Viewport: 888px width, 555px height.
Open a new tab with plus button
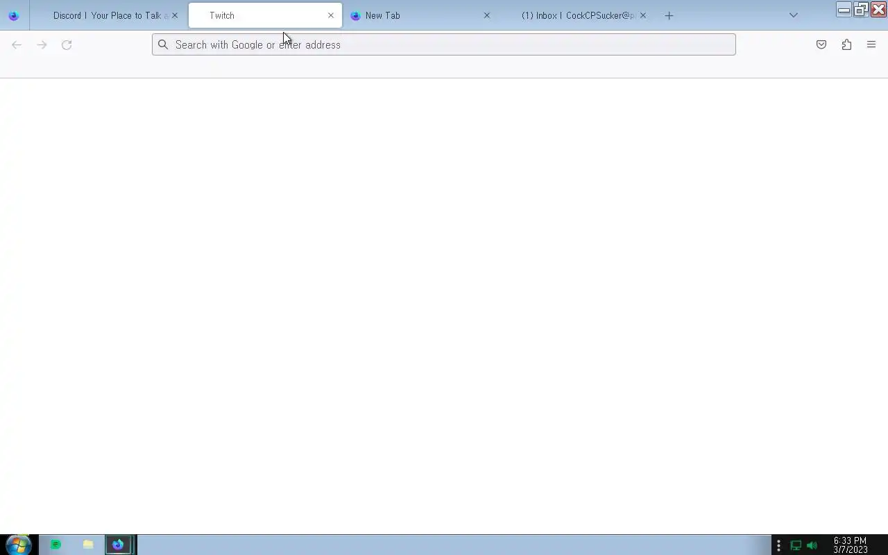(x=669, y=15)
